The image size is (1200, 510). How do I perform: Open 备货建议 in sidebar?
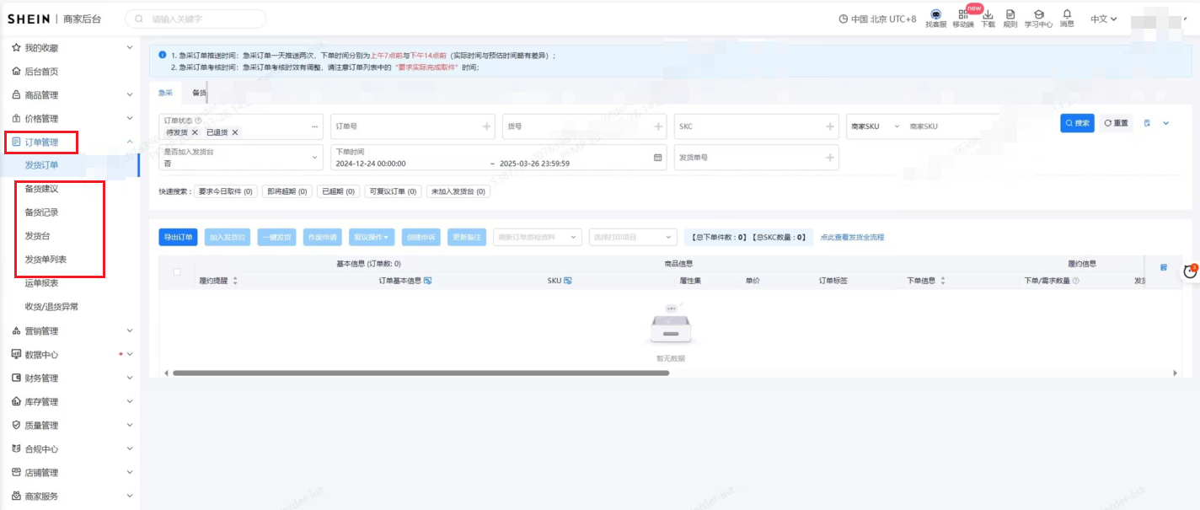coord(41,189)
